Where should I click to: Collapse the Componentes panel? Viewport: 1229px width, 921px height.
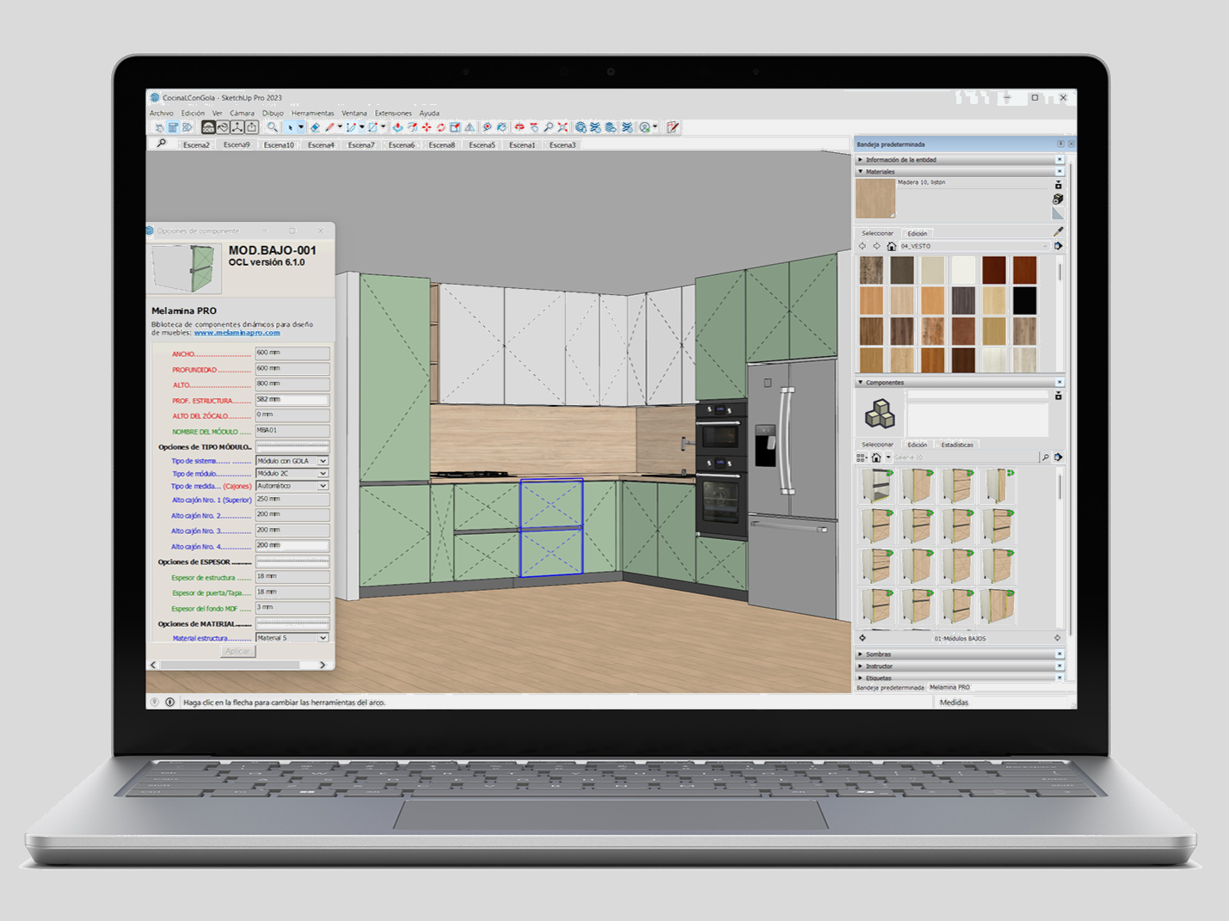[x=860, y=383]
